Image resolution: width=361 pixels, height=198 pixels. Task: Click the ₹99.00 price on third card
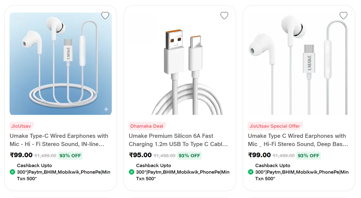tap(259, 155)
